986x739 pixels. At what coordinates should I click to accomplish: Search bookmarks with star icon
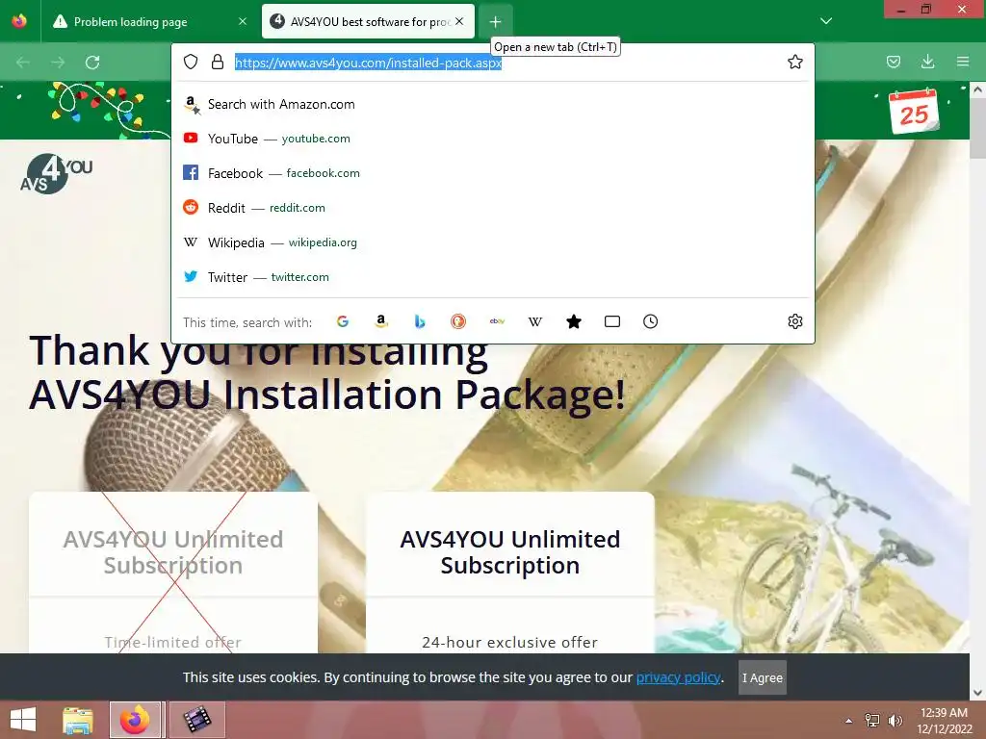coord(574,321)
